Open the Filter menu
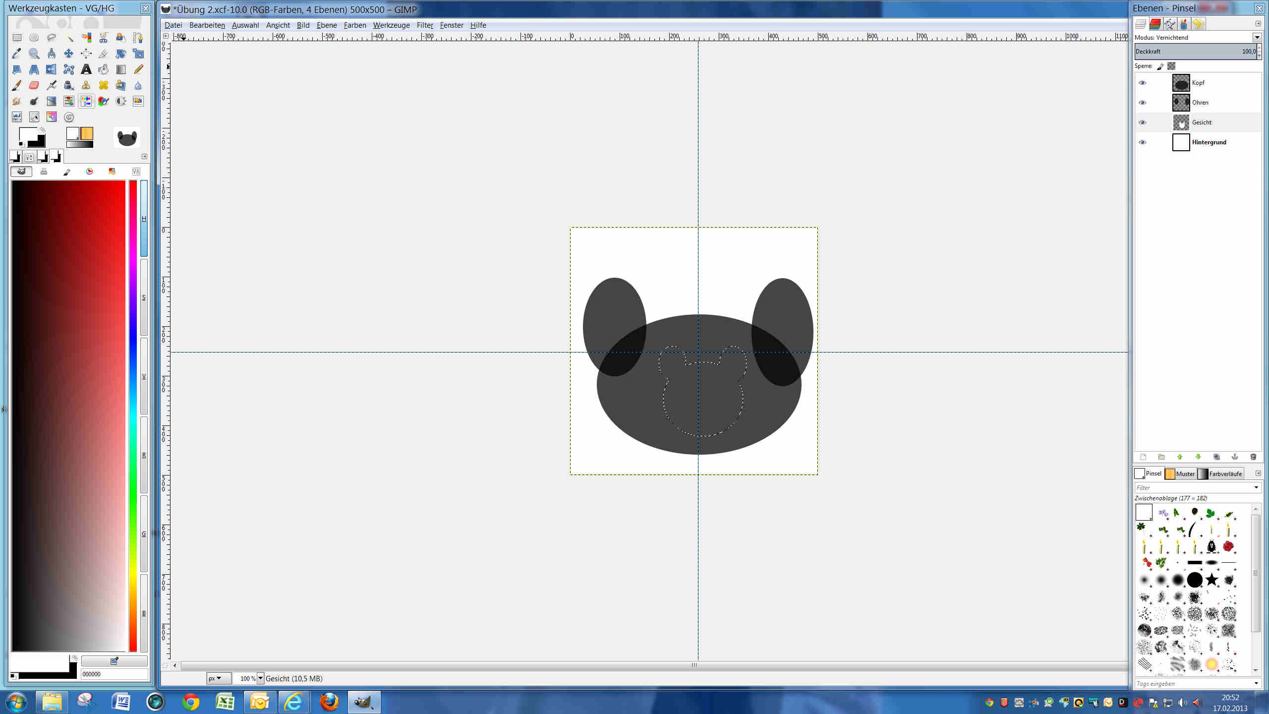 [x=424, y=25]
